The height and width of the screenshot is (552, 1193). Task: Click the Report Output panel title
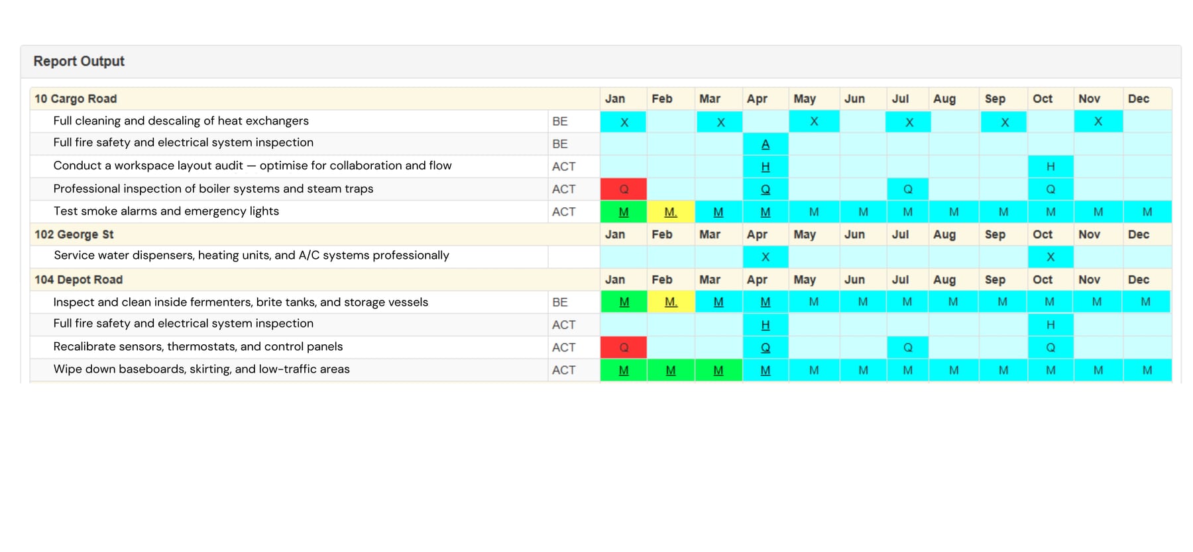[x=79, y=61]
